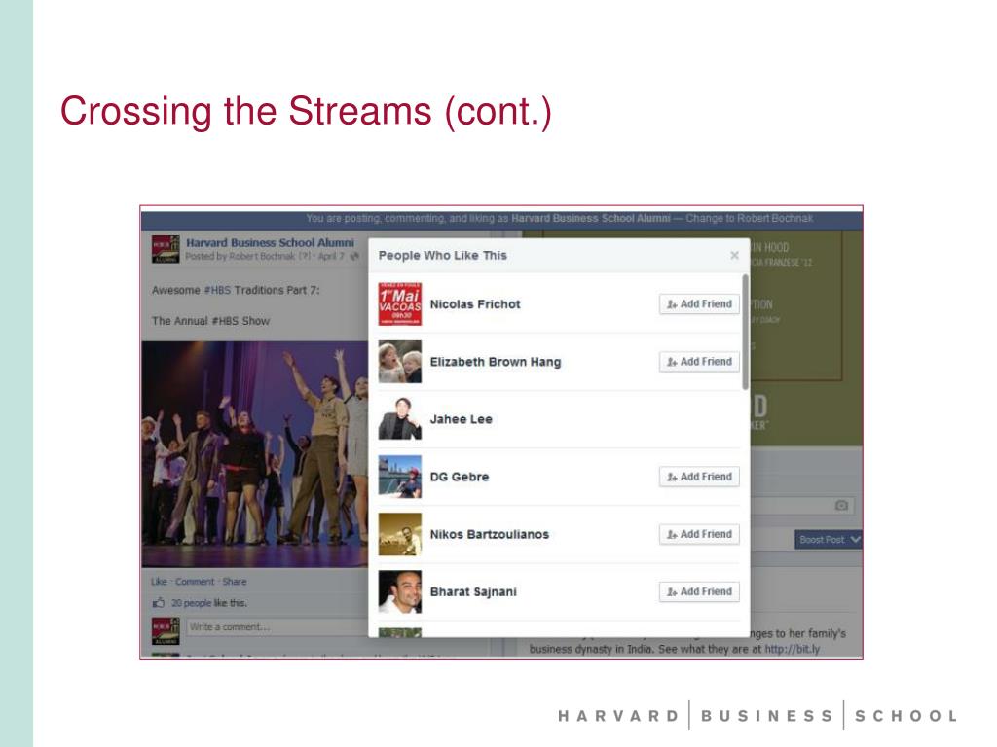
Task: Open Bharat Sajnani's profile picture
Action: (399, 591)
